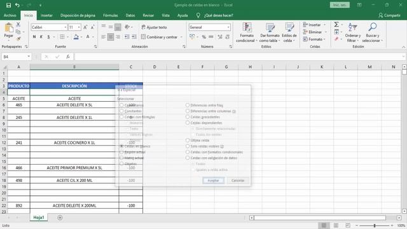Screen dimensions: 407x229
Task: Switch to the Datos tab
Action: click(130, 15)
